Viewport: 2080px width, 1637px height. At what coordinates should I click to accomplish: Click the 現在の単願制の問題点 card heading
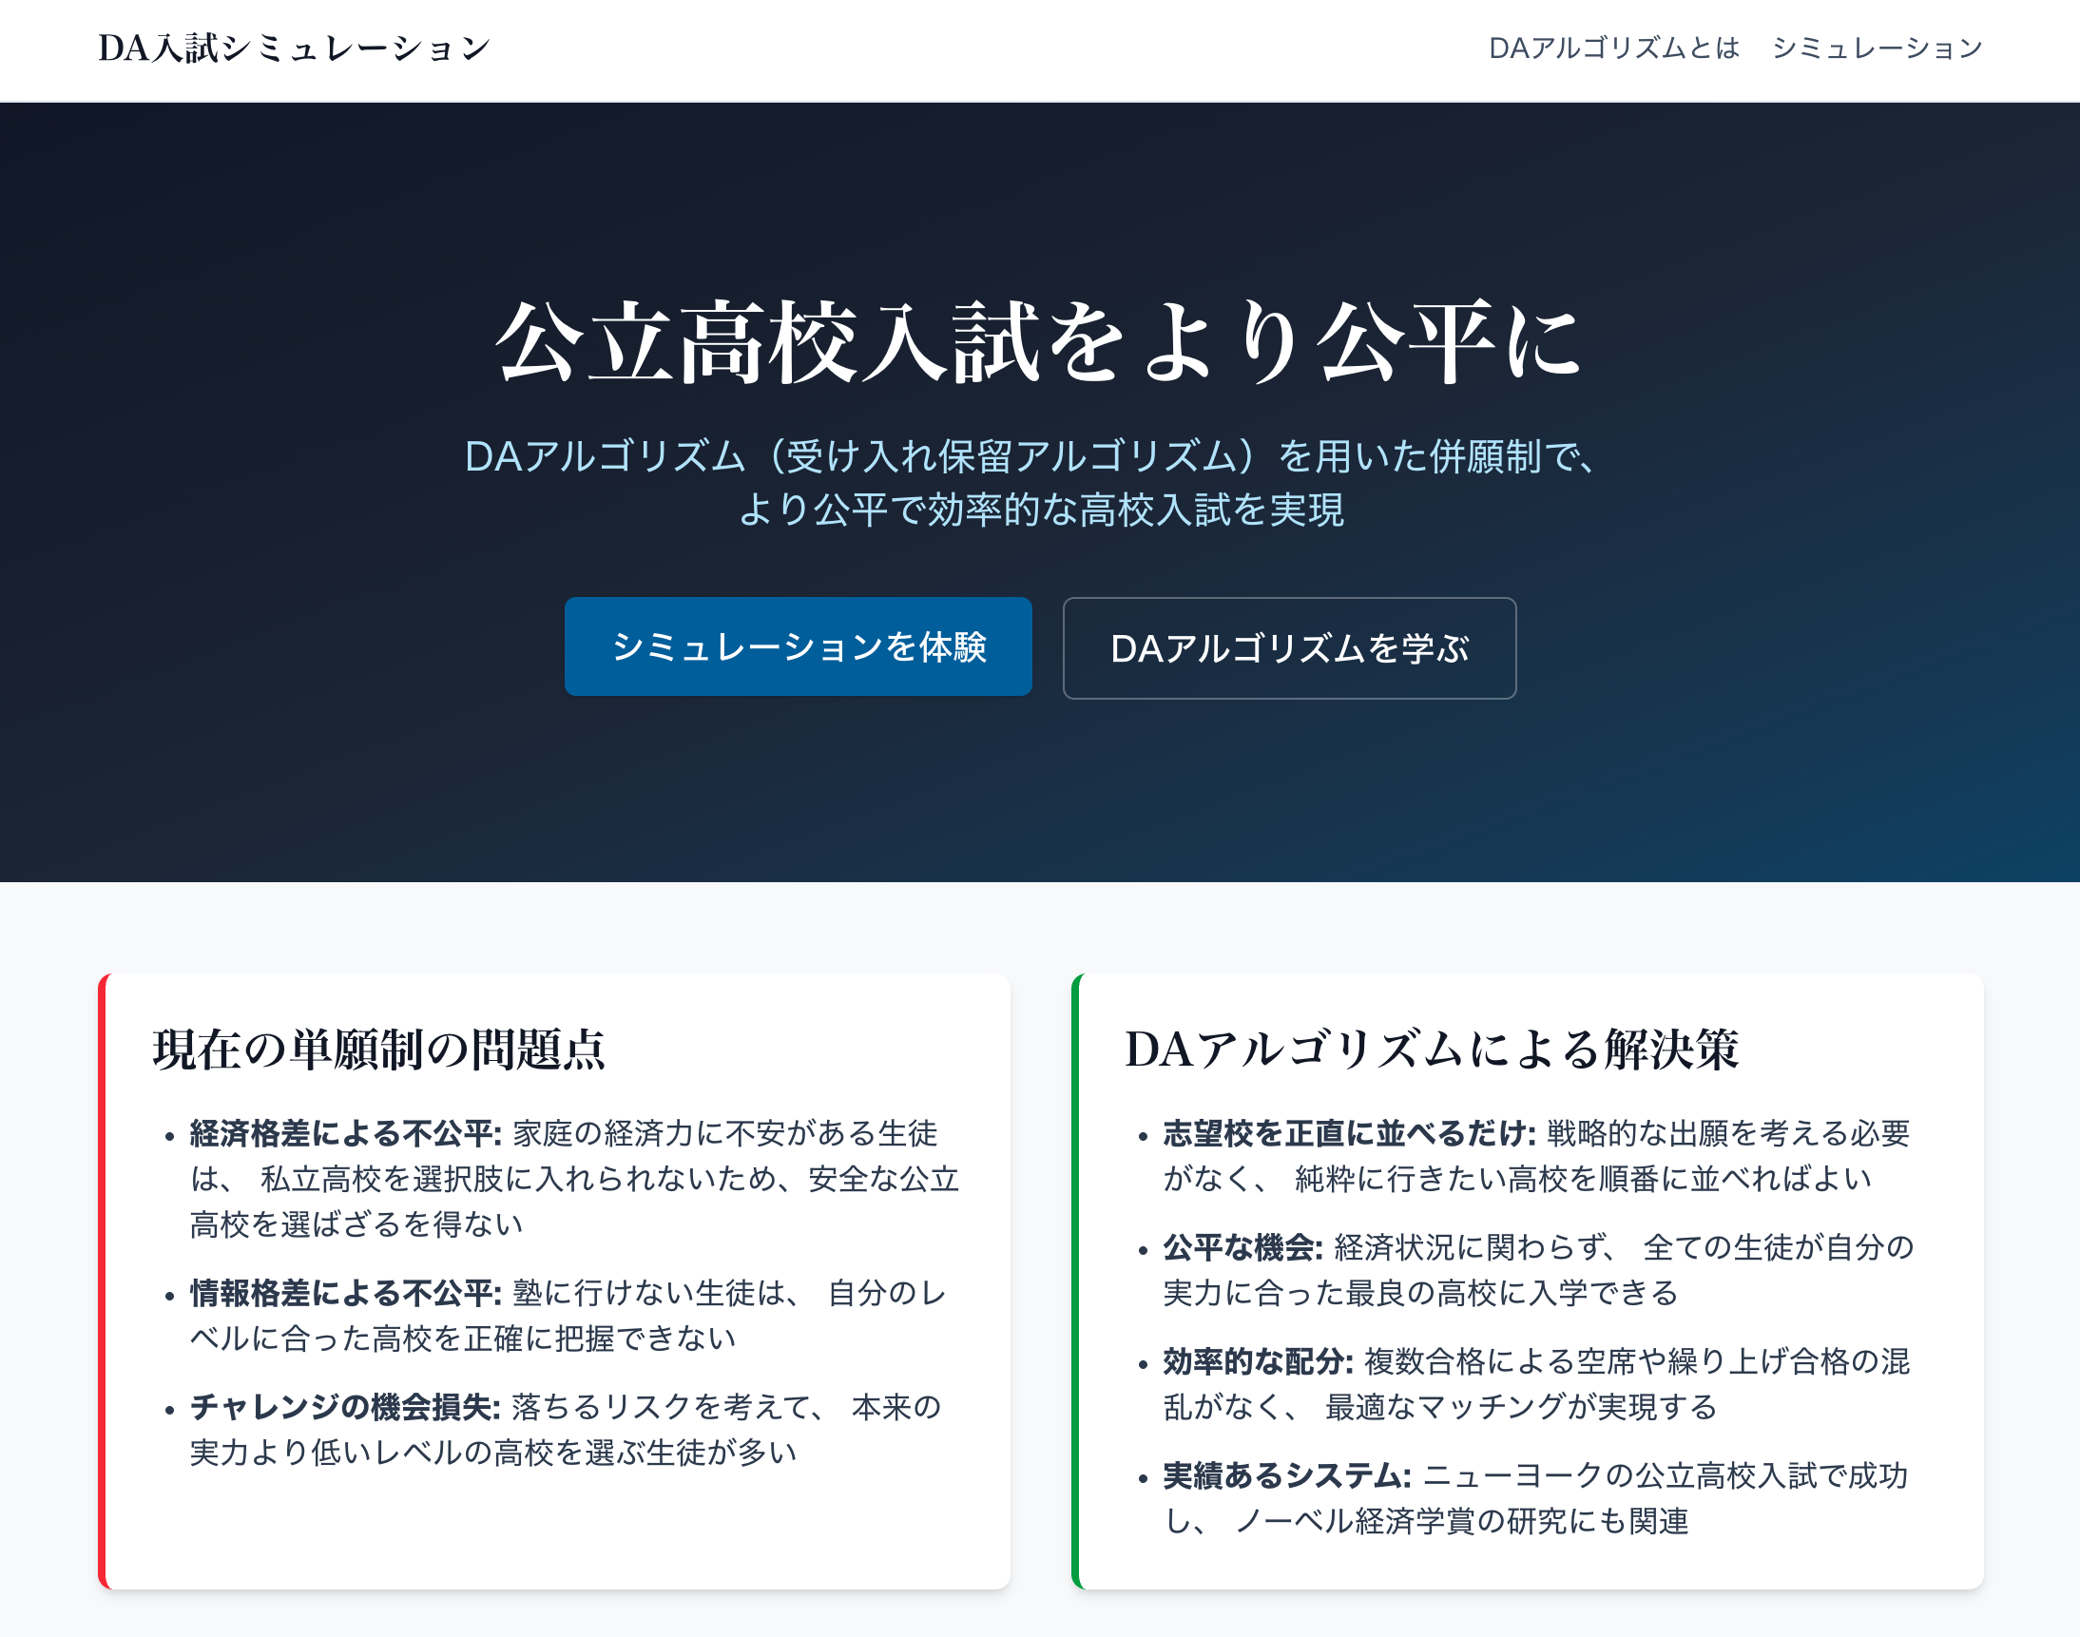(x=378, y=1049)
